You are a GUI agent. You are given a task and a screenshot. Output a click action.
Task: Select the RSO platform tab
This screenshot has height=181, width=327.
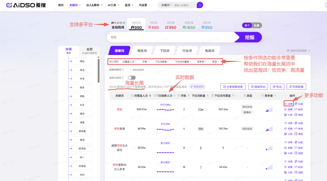tap(170, 25)
